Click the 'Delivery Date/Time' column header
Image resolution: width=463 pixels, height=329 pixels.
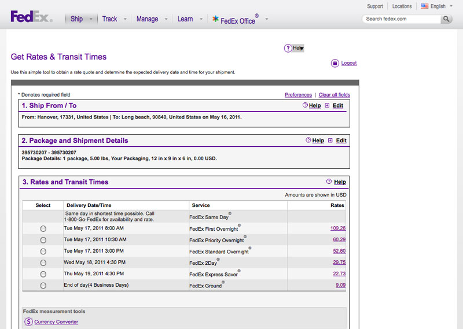(89, 205)
